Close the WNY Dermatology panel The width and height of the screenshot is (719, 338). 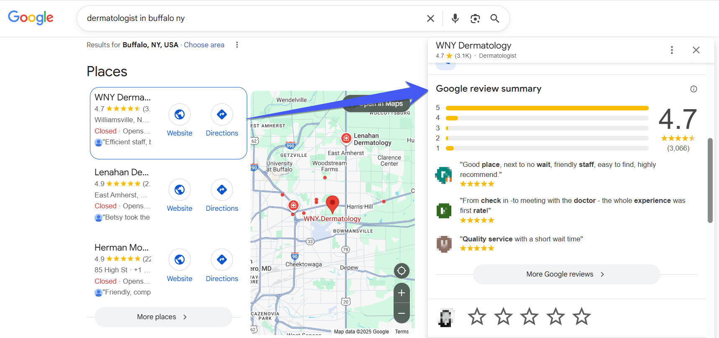pyautogui.click(x=696, y=50)
